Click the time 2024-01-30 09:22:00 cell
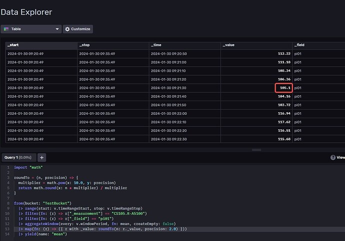This screenshot has width=345, height=241. tap(185, 113)
